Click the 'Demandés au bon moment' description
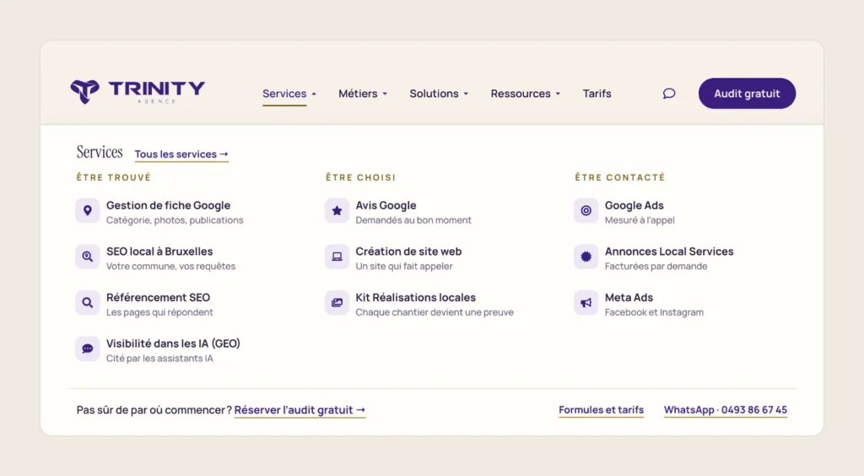The image size is (864, 476). (x=413, y=220)
